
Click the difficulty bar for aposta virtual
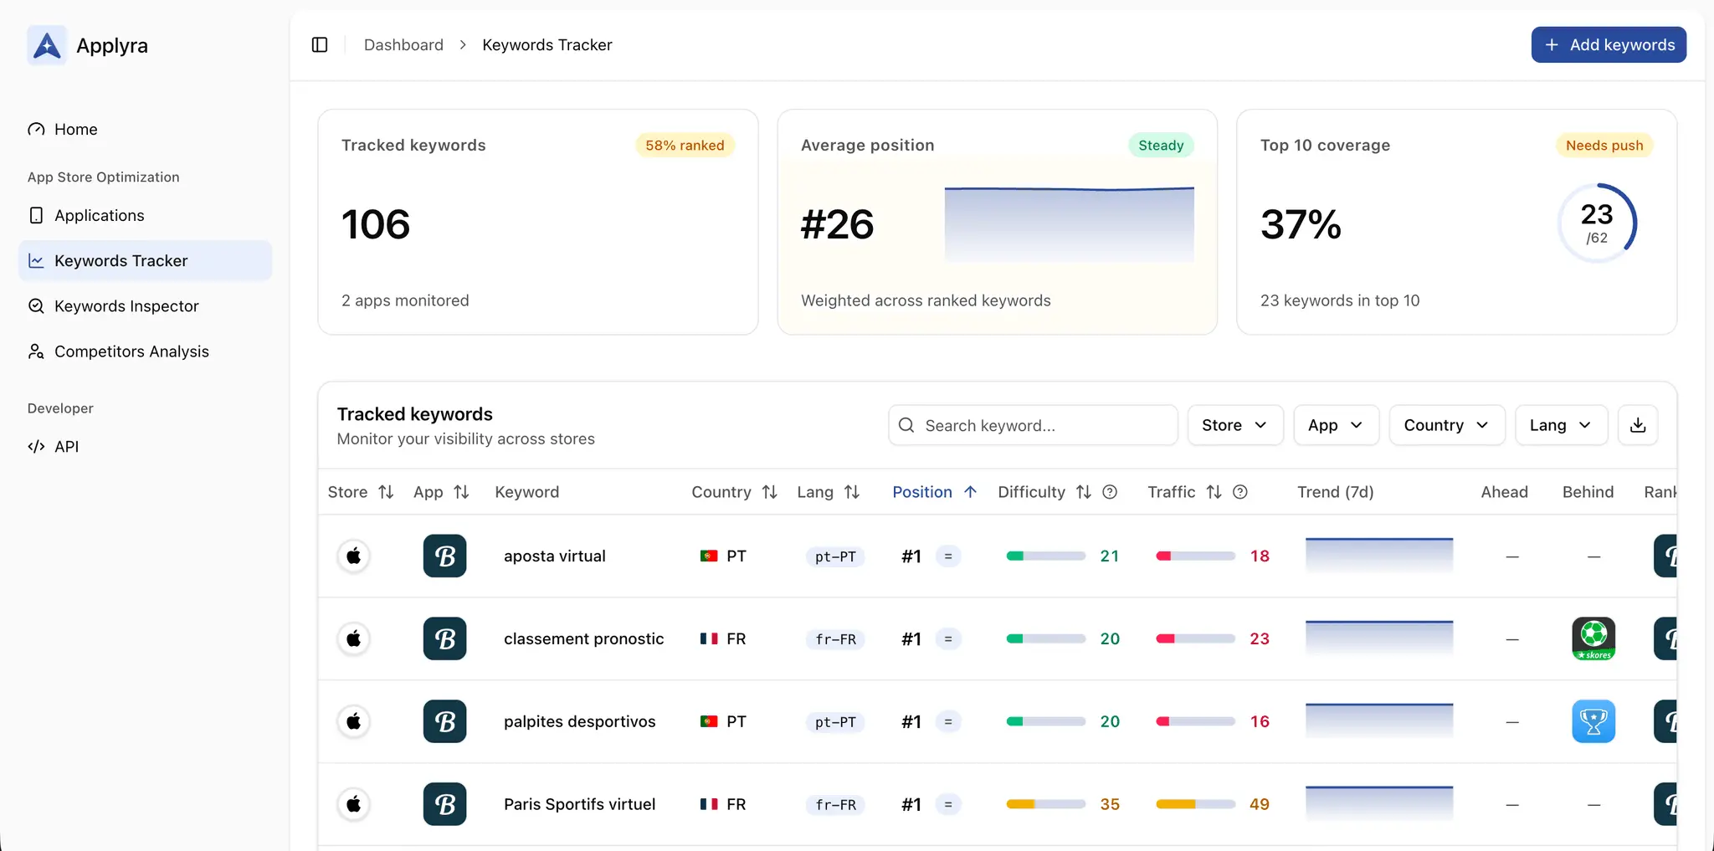click(1045, 556)
